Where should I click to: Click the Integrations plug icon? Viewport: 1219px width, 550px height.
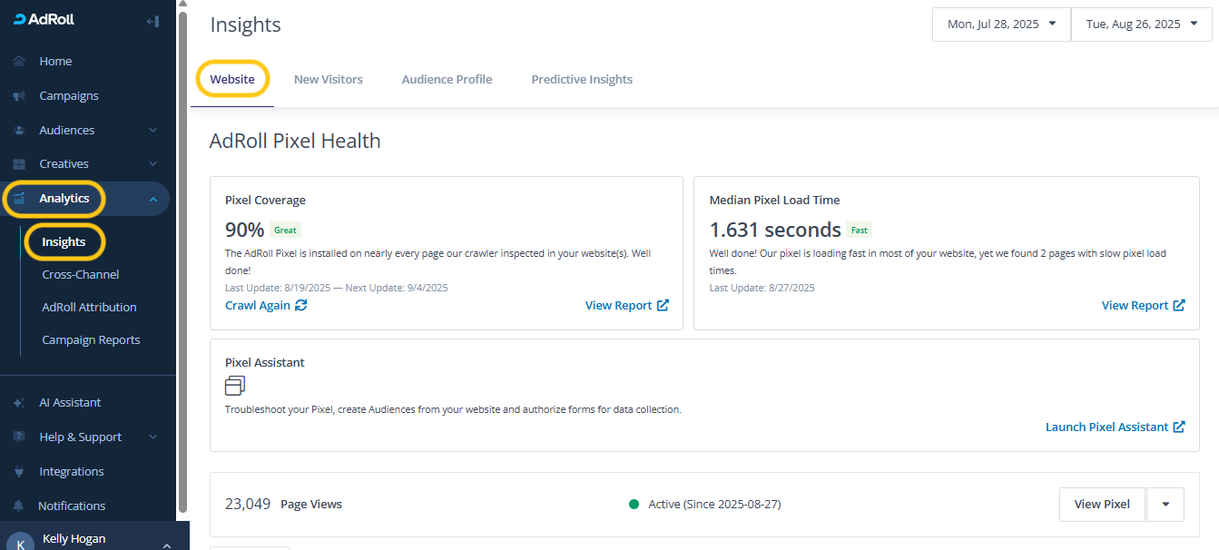(x=19, y=472)
